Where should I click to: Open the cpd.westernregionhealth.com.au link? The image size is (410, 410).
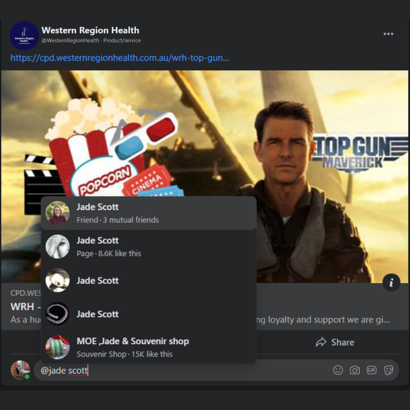pos(120,58)
